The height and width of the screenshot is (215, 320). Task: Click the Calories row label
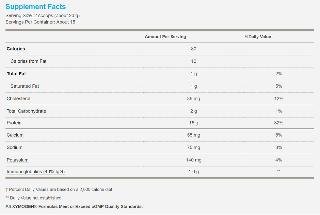coord(16,49)
